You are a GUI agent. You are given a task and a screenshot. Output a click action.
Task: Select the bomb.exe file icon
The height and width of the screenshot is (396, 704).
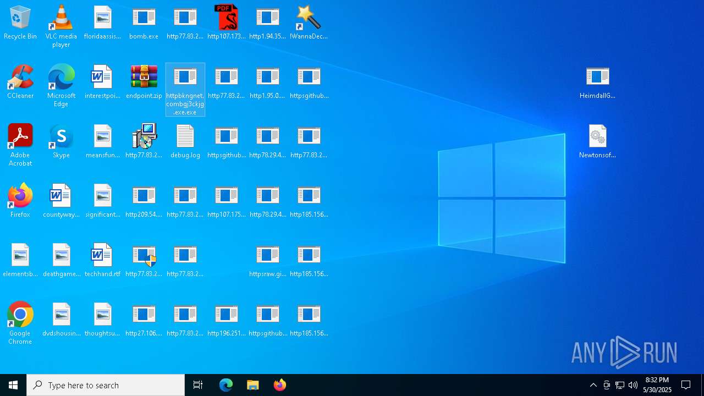click(144, 23)
